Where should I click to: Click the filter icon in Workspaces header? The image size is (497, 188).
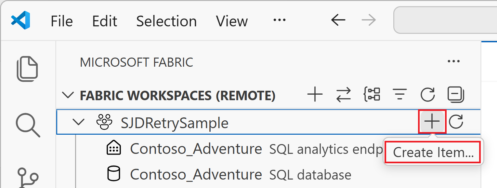399,95
